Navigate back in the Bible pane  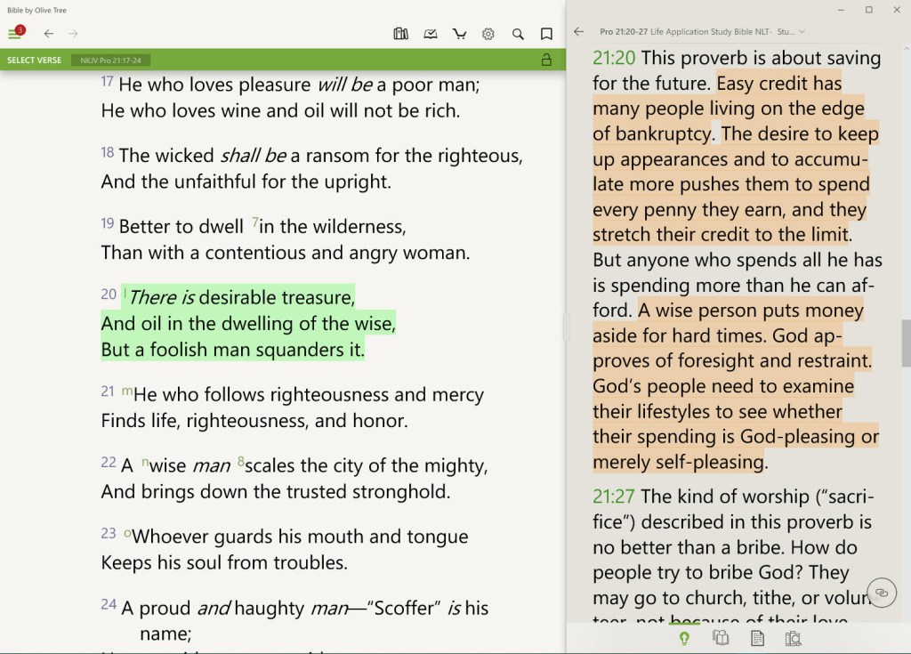[x=49, y=34]
